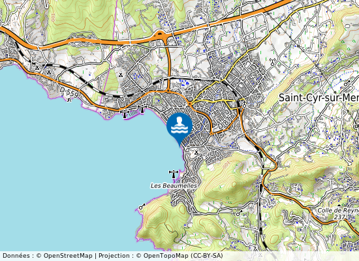359x261 pixels.
Task: Click the lighthouse at the harbour's western pier
Action: 125,114
